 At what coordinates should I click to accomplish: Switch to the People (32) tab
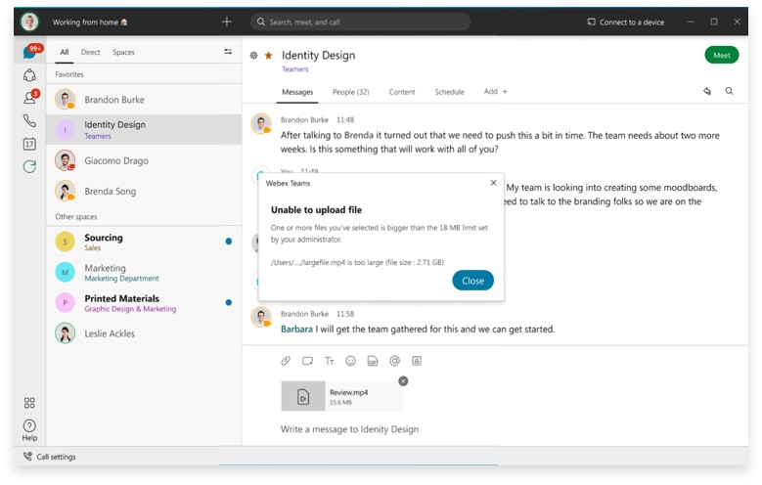(350, 92)
